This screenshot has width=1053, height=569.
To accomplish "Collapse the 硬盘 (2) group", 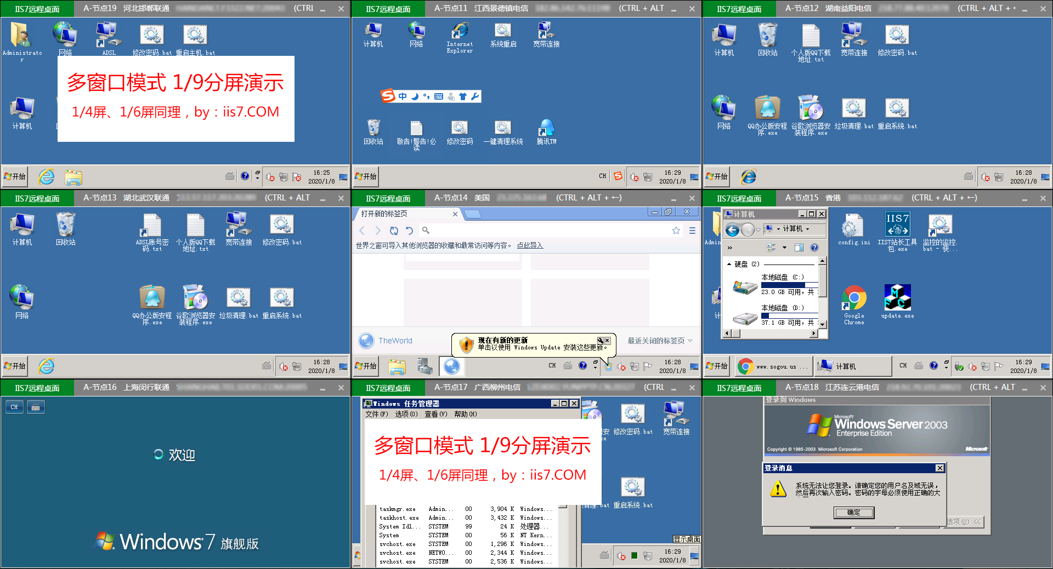I will click(729, 264).
